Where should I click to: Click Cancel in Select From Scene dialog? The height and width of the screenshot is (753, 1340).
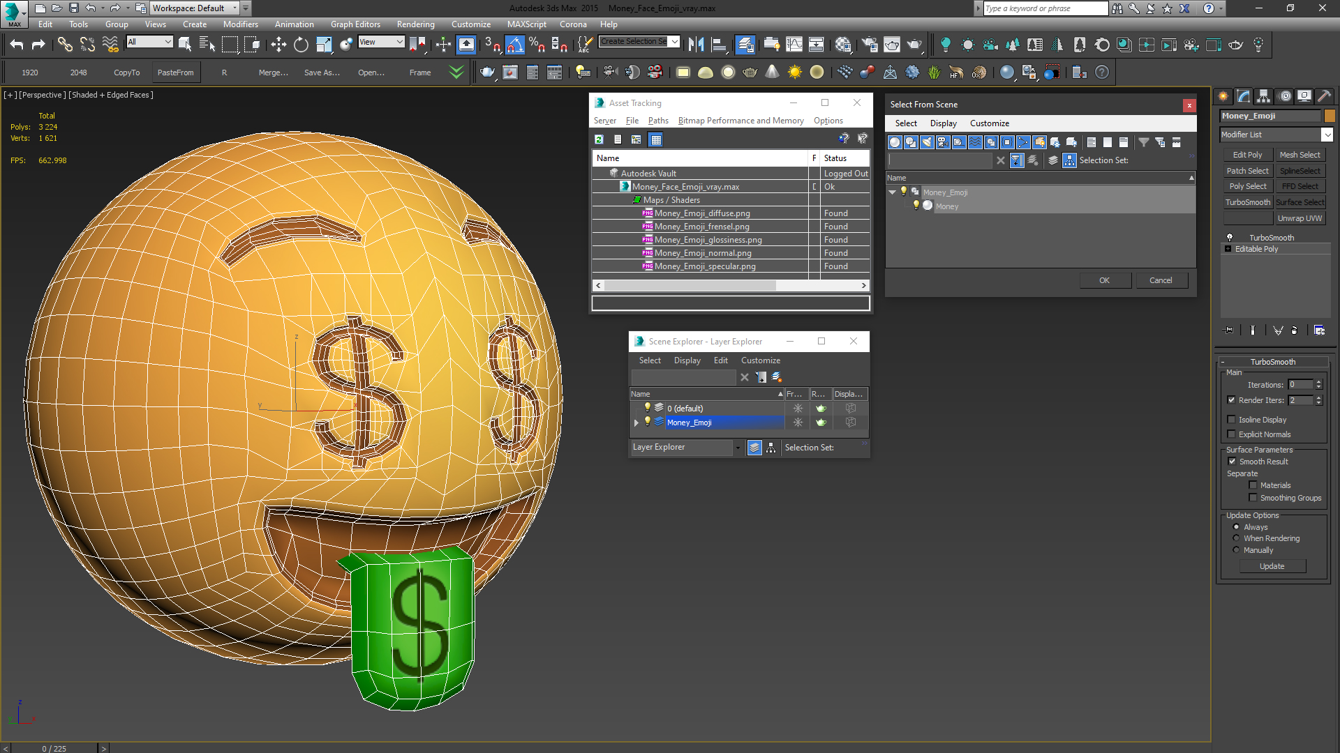point(1161,280)
